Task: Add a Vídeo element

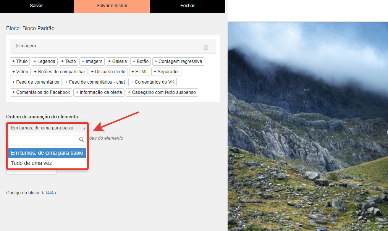Action: coord(20,72)
